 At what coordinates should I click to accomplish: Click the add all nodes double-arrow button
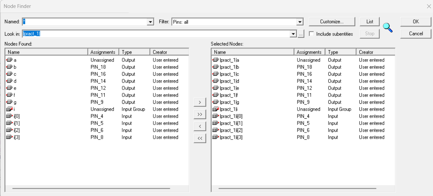200,114
